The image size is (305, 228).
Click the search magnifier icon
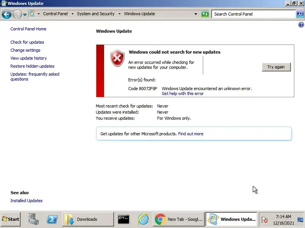[300, 14]
